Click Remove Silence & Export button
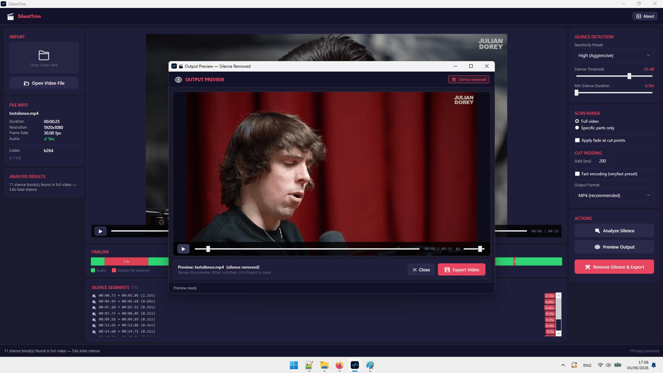Screen dimensions: 663x373 pos(614,267)
